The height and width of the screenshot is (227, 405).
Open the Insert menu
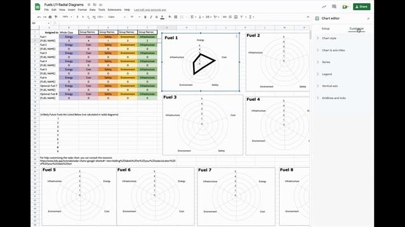click(72, 10)
